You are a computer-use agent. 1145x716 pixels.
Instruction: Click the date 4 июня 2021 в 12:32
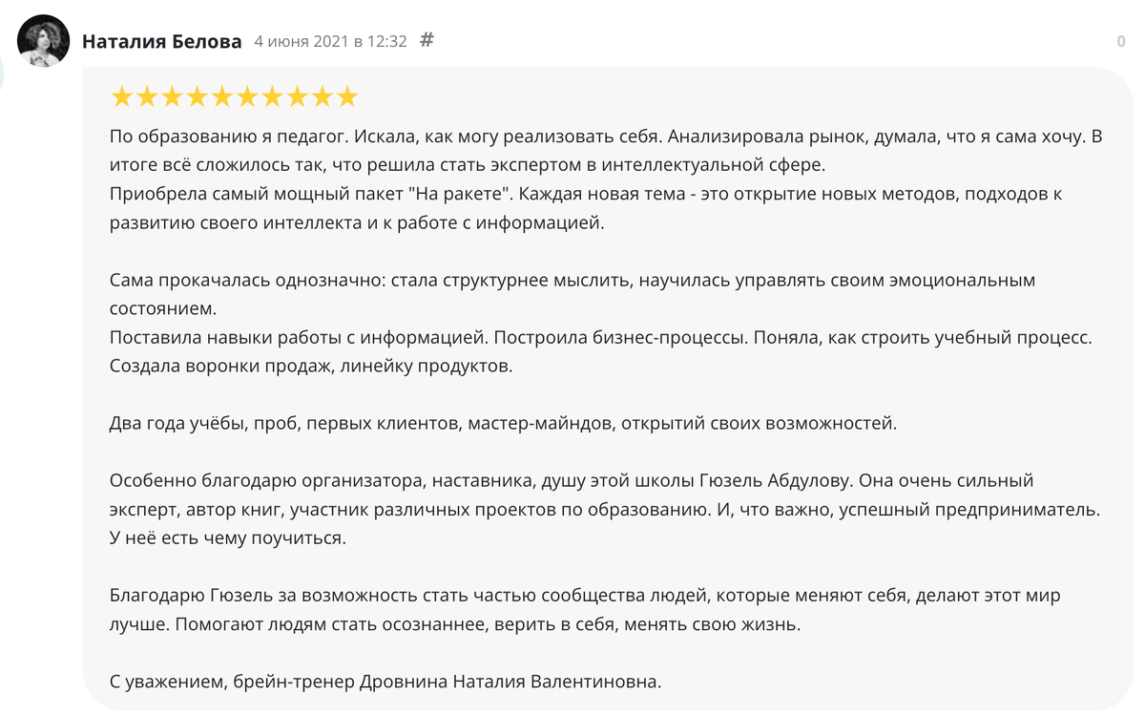pyautogui.click(x=330, y=41)
